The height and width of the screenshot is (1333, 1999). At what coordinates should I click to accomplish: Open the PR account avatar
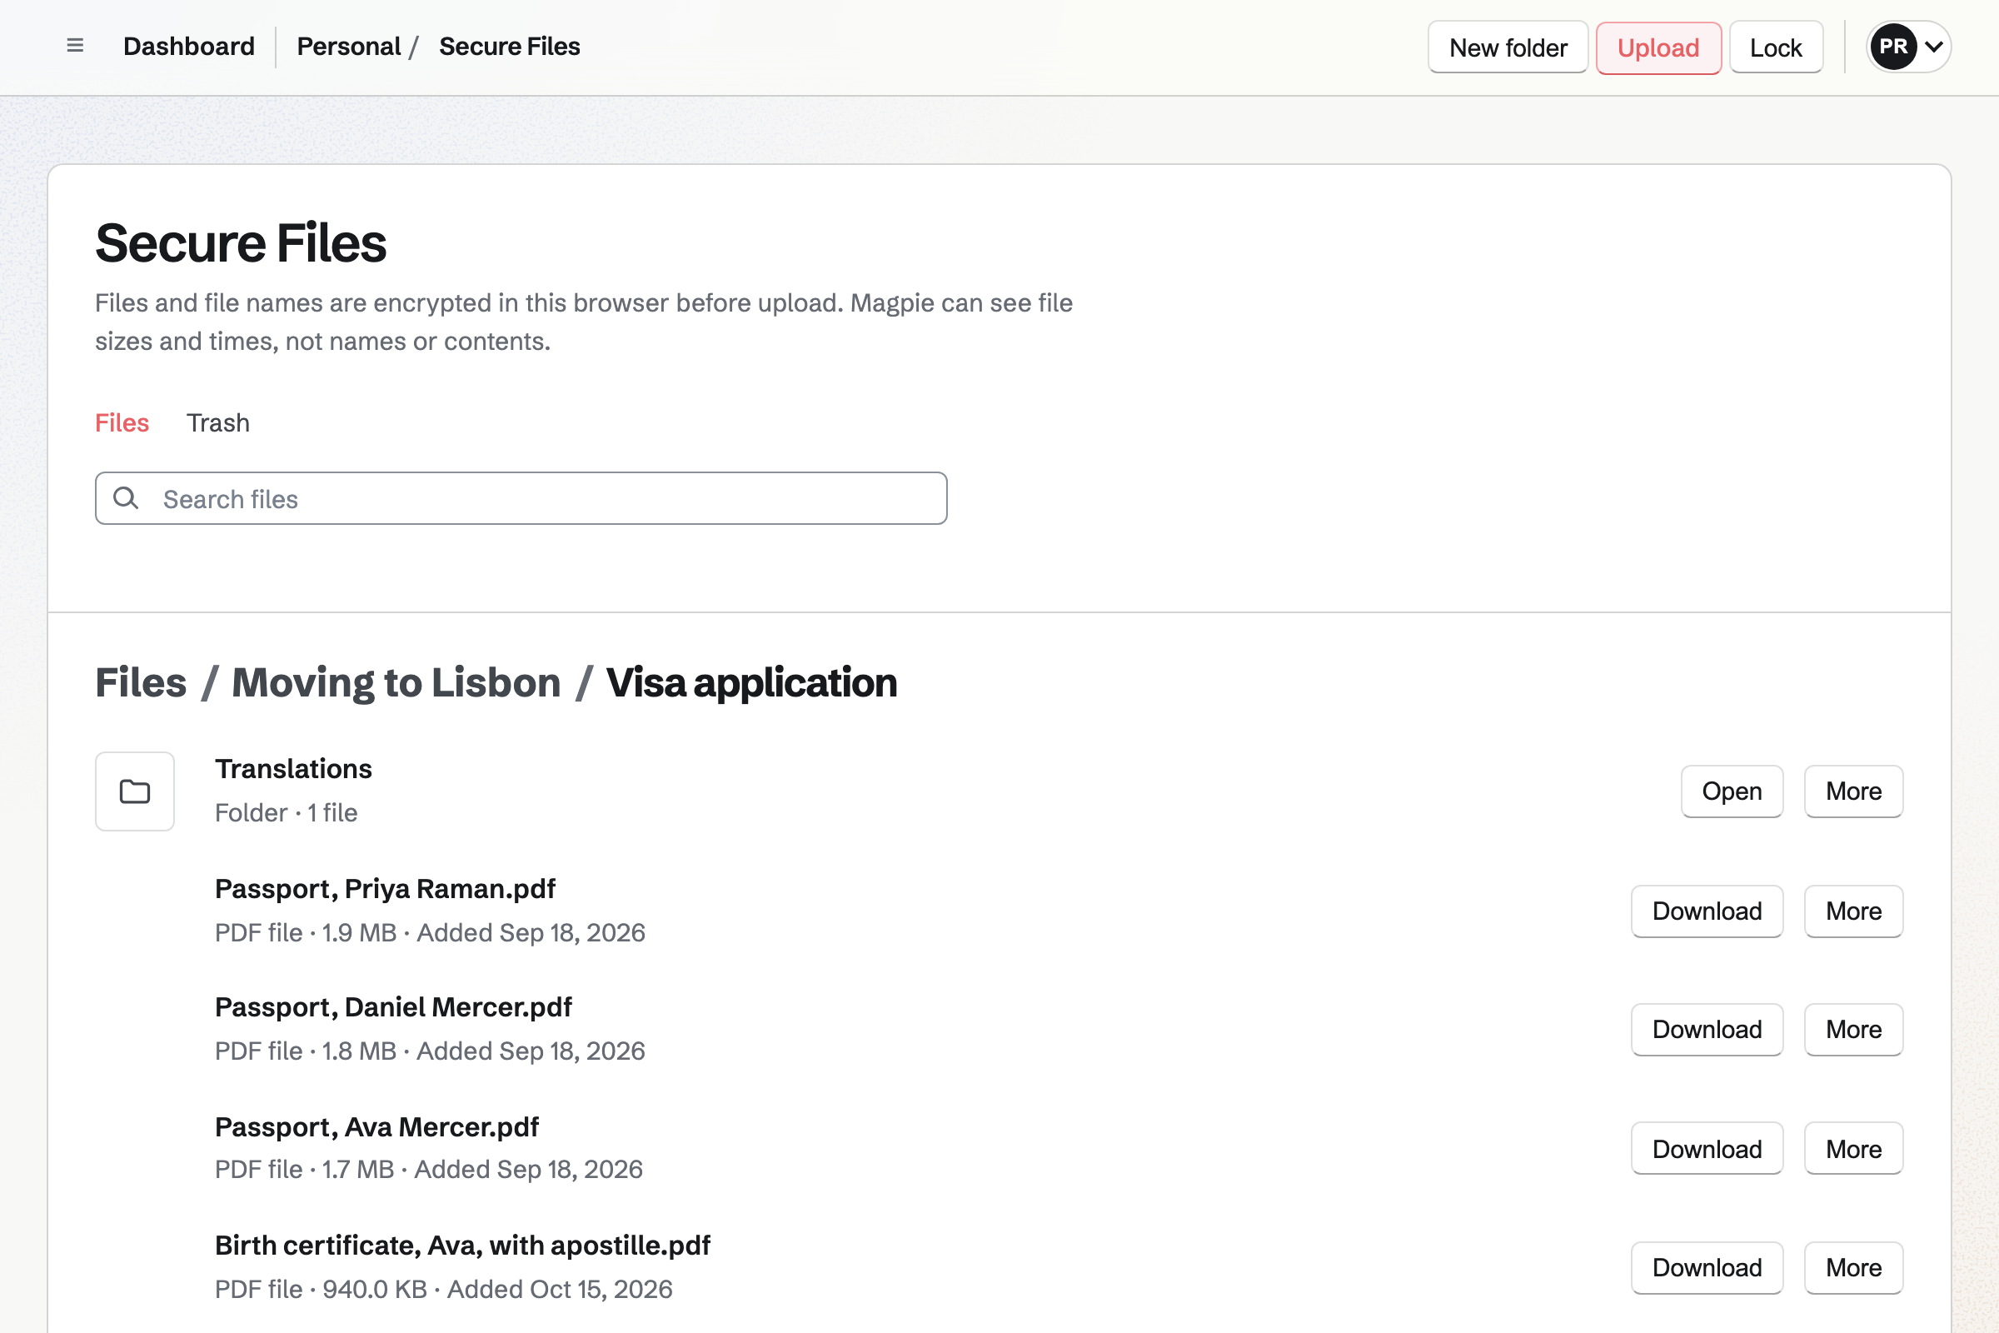click(x=1892, y=47)
